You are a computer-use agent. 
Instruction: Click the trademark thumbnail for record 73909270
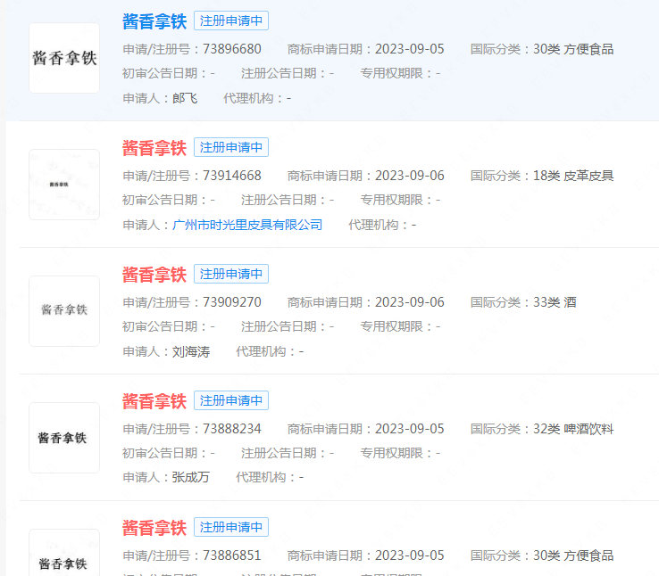(x=64, y=311)
